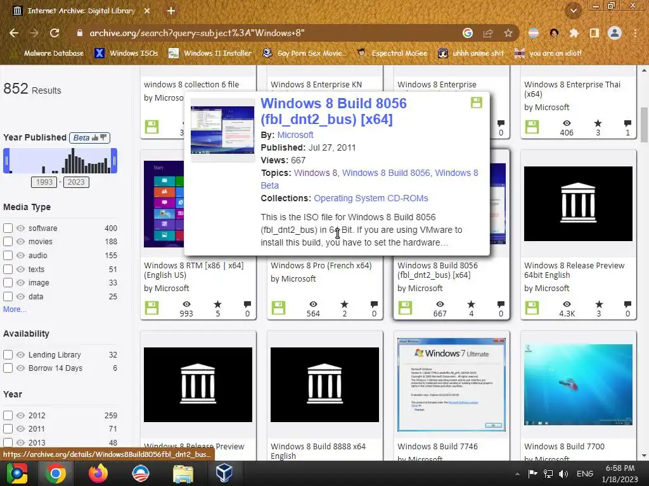This screenshot has width=649, height=486.
Task: Open the Windows 11 Installer bookmark
Action: point(210,53)
